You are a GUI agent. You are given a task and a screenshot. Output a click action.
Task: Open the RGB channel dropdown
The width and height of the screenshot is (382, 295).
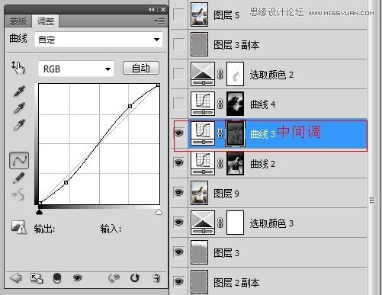pos(76,69)
